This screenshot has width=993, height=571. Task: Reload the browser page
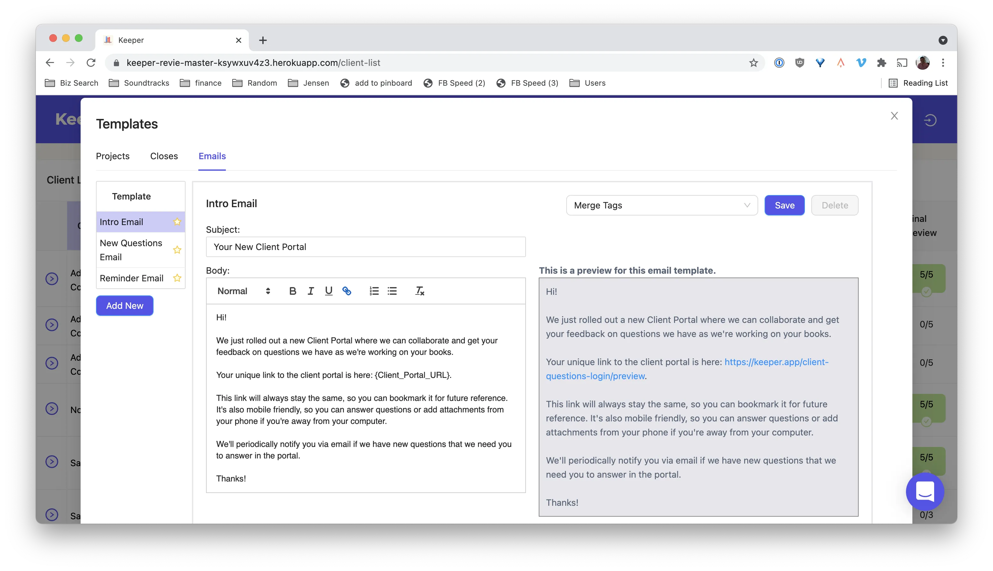(91, 63)
